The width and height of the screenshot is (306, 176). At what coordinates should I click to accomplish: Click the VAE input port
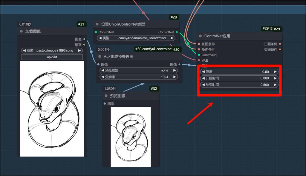pos(199,60)
